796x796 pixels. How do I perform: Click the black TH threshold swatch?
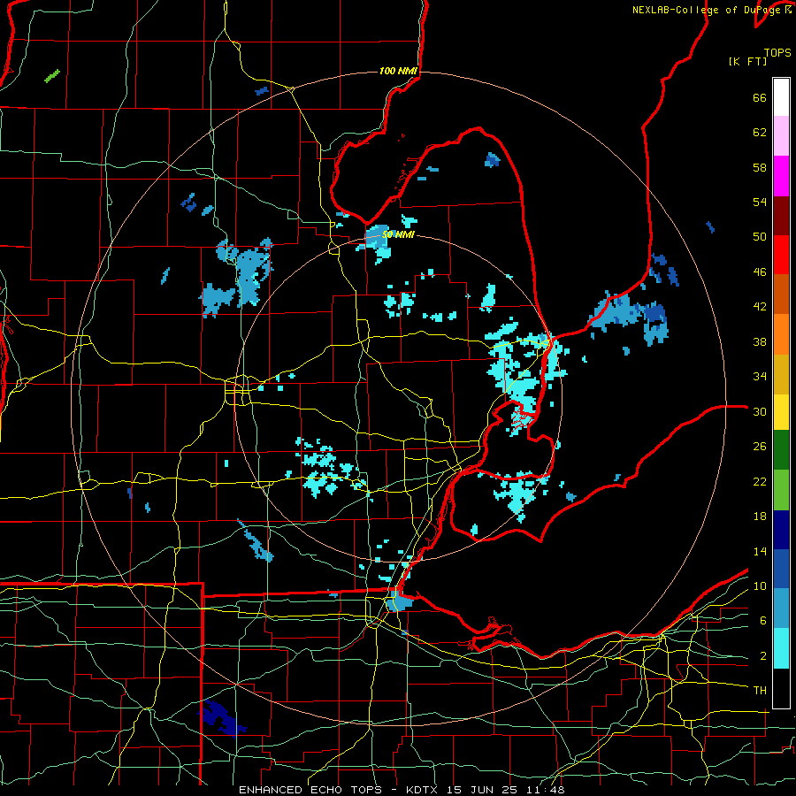tap(781, 688)
